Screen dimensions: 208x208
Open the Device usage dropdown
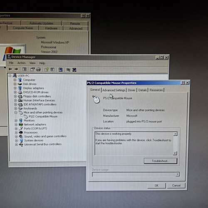pyautogui.click(x=177, y=174)
